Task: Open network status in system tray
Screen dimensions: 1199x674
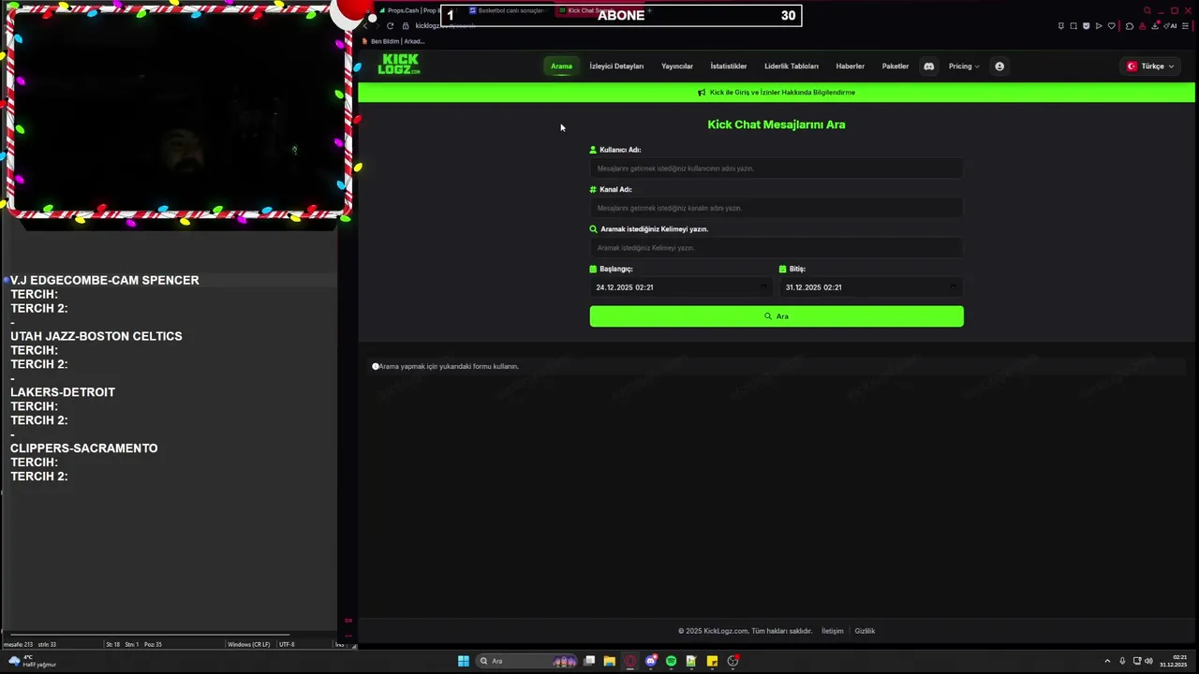Action: 1136,661
